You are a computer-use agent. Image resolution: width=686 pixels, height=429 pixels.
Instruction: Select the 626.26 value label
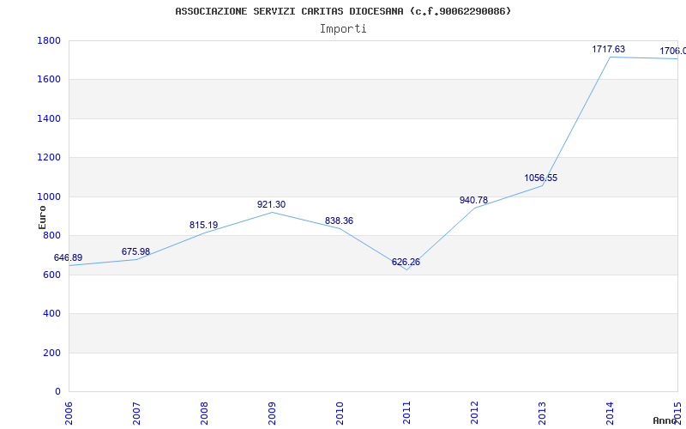pyautogui.click(x=406, y=262)
